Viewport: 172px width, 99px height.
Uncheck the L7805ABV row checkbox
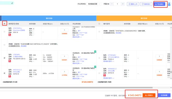(x=4, y=58)
